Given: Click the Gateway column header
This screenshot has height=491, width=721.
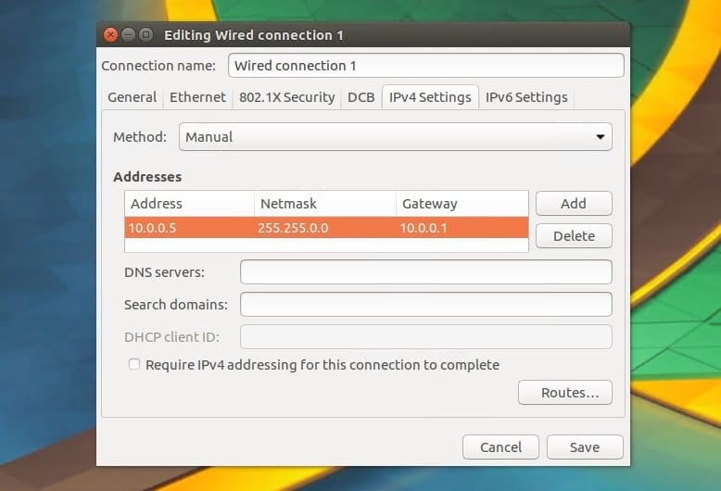Looking at the screenshot, I should click(462, 204).
